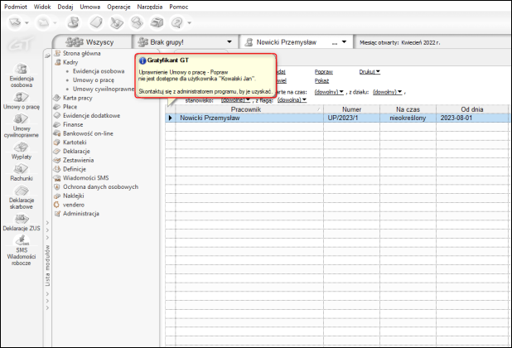Open Płace in the module tree
The height and width of the screenshot is (348, 512).
[70, 107]
